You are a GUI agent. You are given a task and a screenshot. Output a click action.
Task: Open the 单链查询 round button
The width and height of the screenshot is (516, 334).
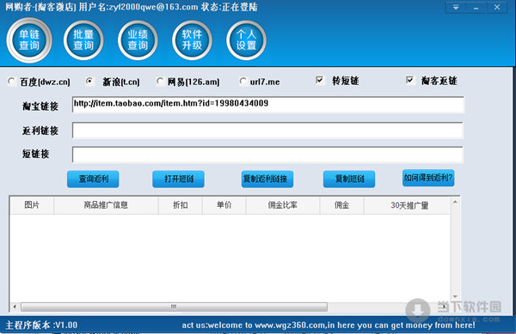coord(29,40)
